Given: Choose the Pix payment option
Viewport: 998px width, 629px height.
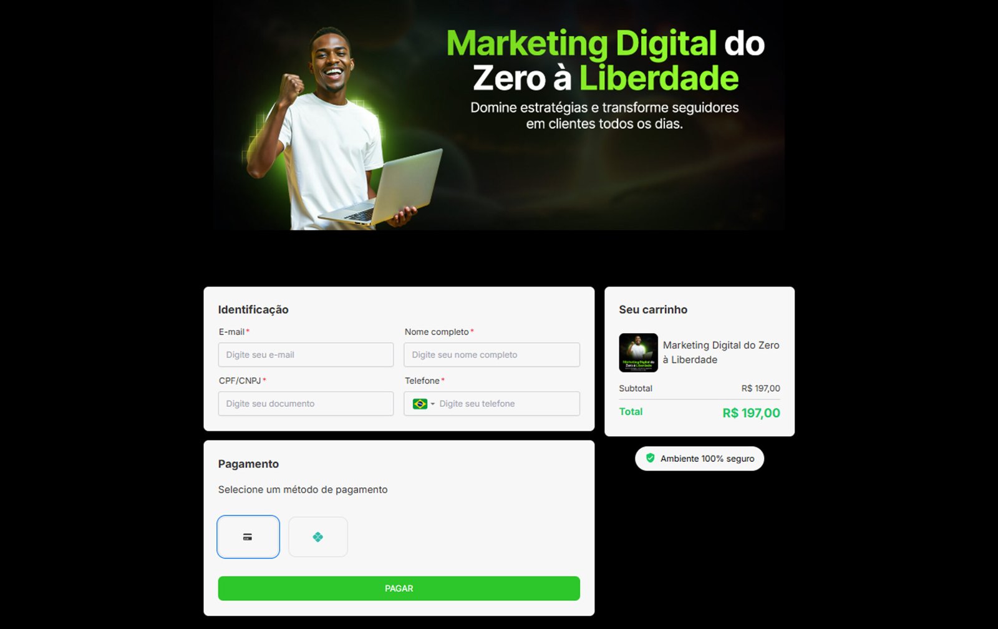Looking at the screenshot, I should pyautogui.click(x=318, y=537).
